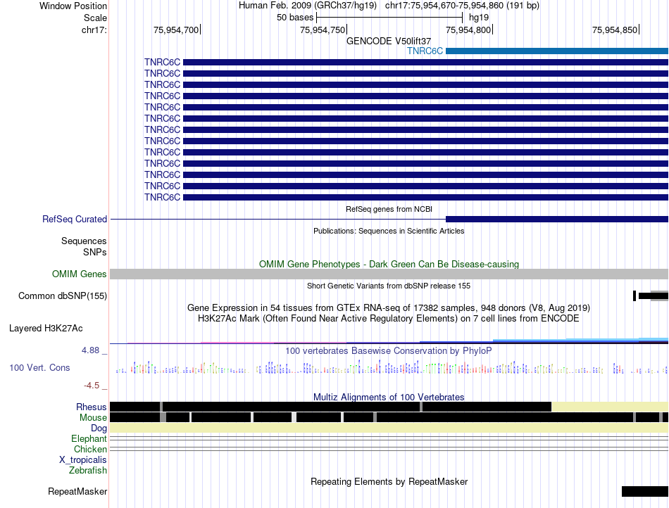
Task: Click the 'Zebrafish' species label
Action: pyautogui.click(x=88, y=471)
